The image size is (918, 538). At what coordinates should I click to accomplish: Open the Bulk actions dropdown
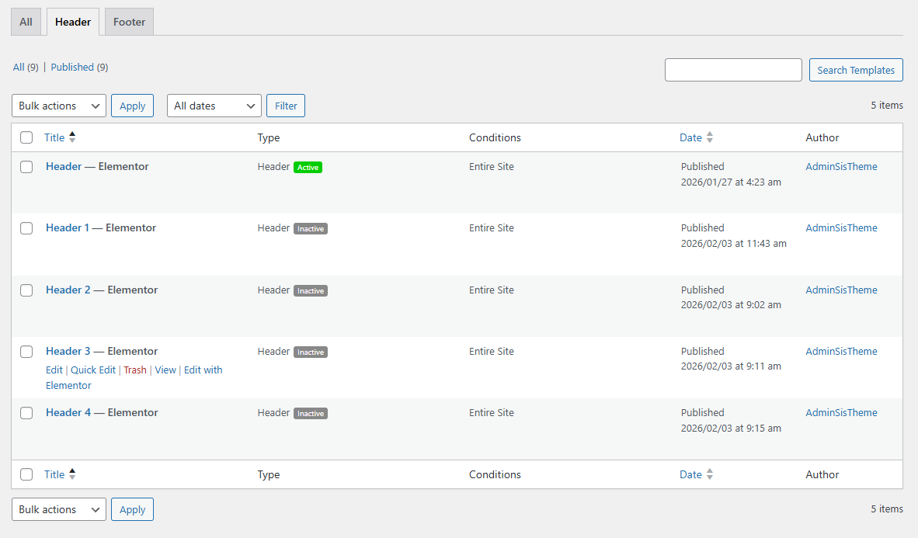[58, 106]
